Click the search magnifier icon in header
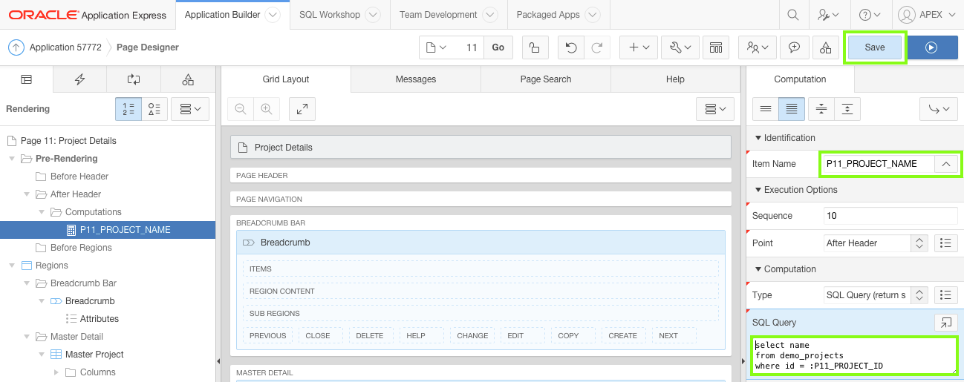Image resolution: width=964 pixels, height=382 pixels. coord(793,15)
